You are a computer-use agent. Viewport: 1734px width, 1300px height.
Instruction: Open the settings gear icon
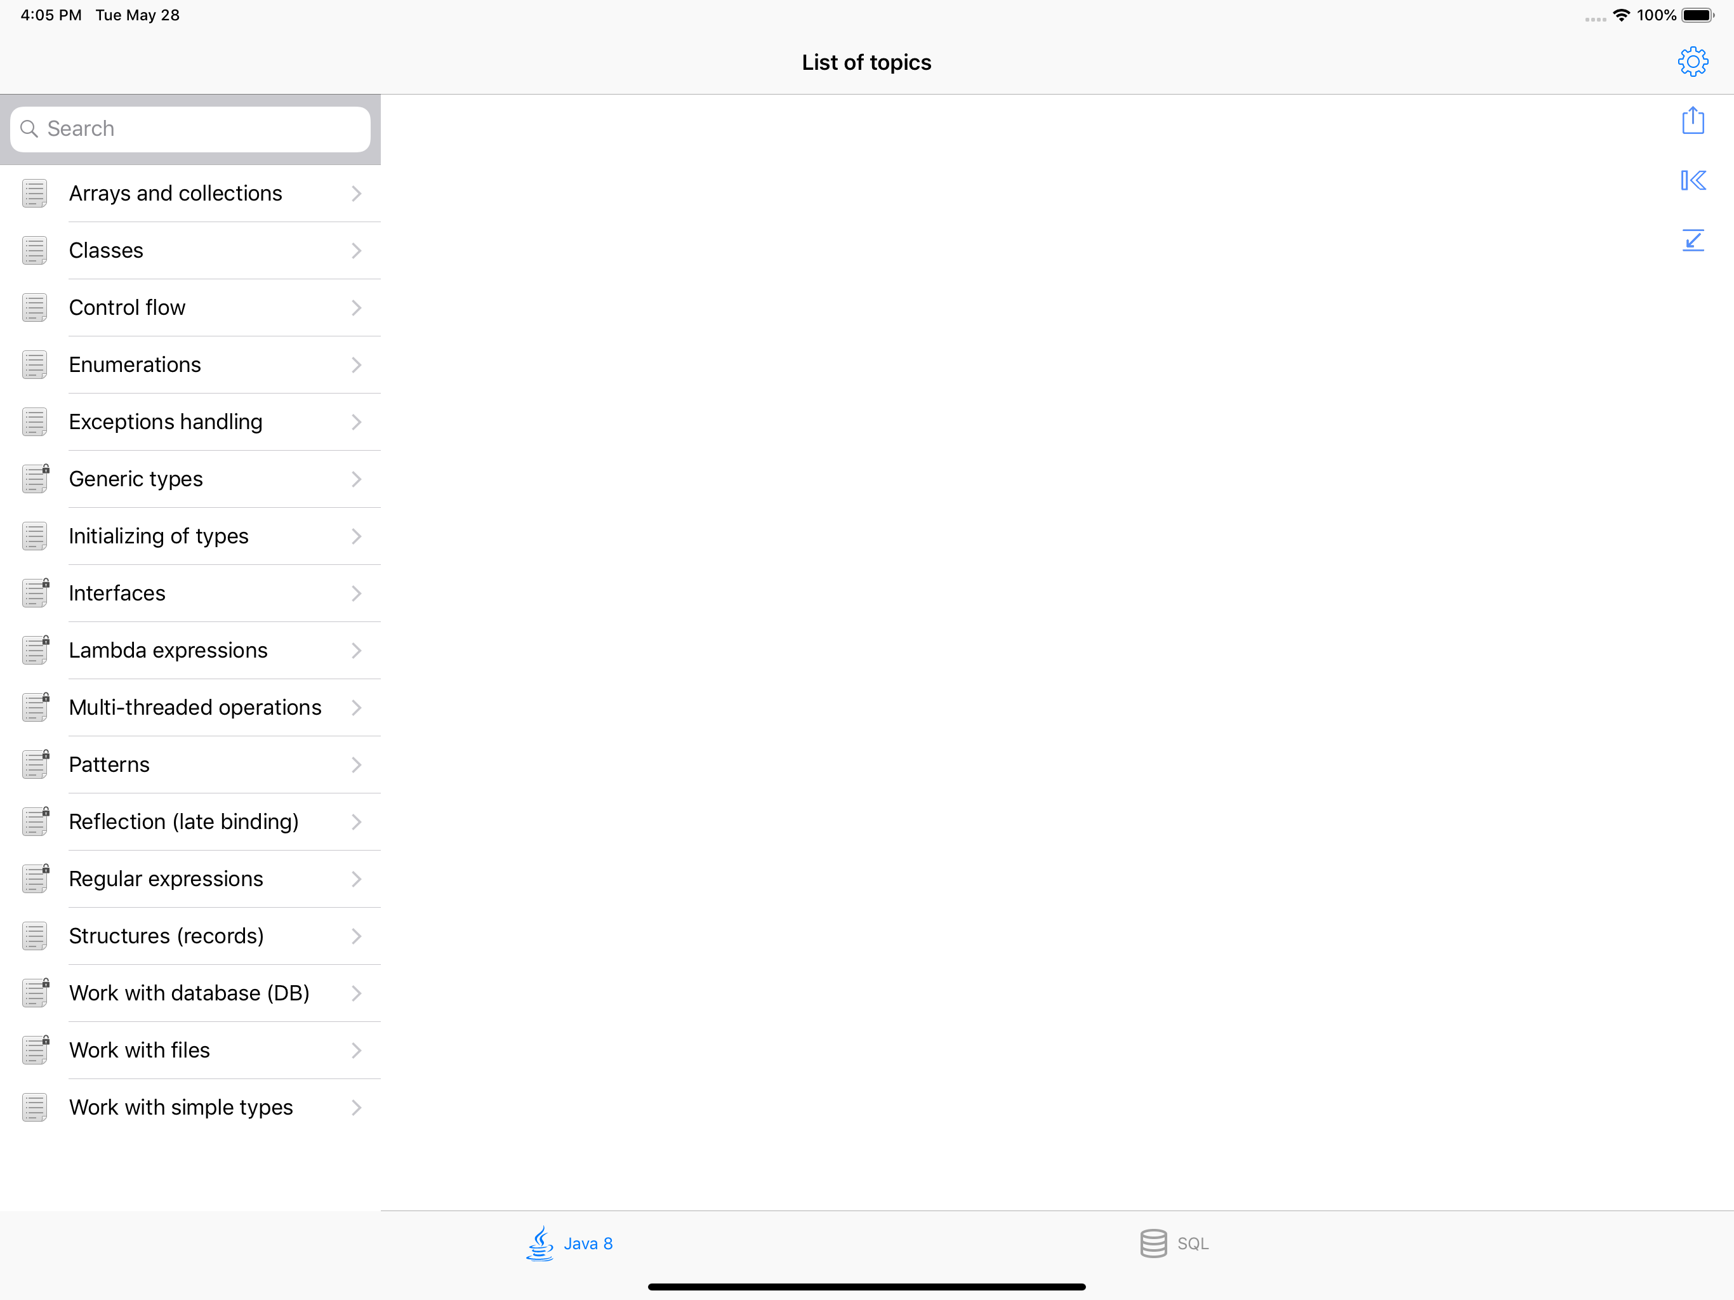[x=1693, y=61]
